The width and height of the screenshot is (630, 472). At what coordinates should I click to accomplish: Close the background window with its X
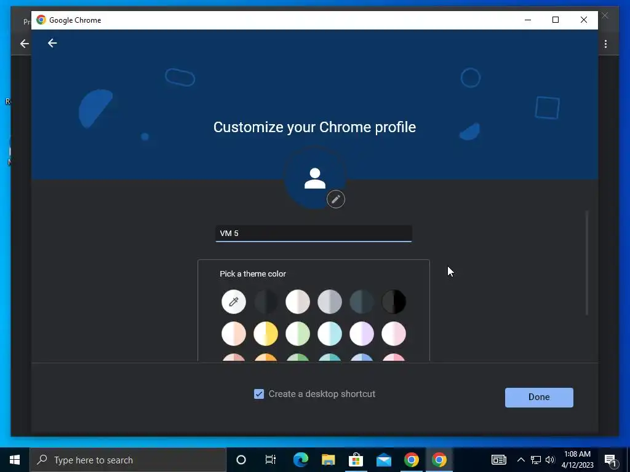[x=605, y=15]
